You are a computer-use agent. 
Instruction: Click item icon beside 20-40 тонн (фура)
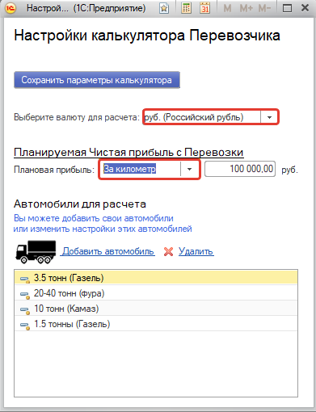(25, 295)
